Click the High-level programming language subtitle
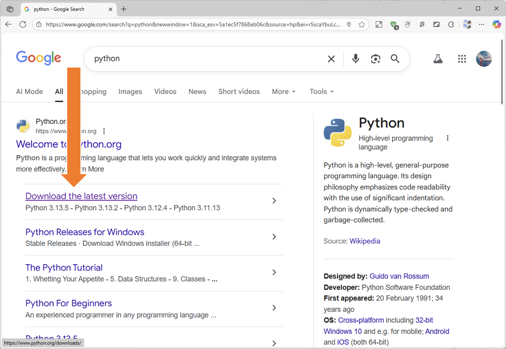Image resolution: width=506 pixels, height=349 pixels. [x=395, y=143]
